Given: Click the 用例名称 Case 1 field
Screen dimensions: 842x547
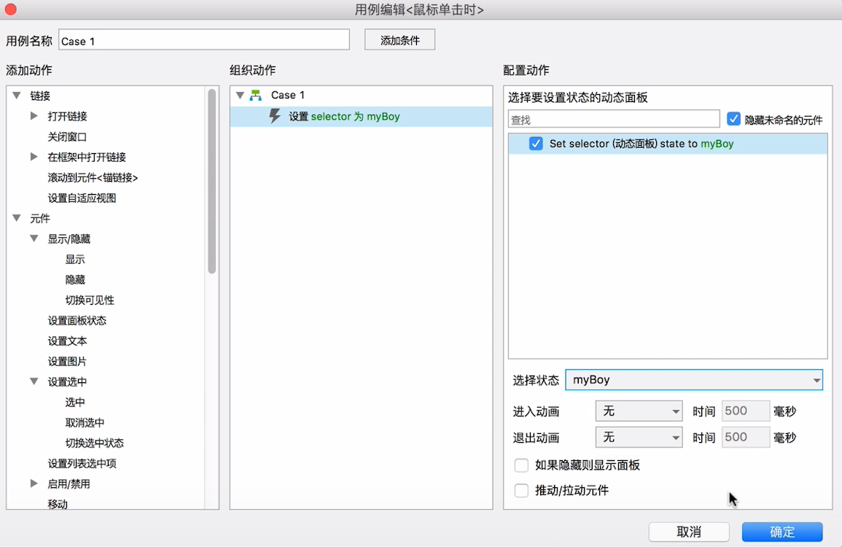Looking at the screenshot, I should pyautogui.click(x=204, y=40).
